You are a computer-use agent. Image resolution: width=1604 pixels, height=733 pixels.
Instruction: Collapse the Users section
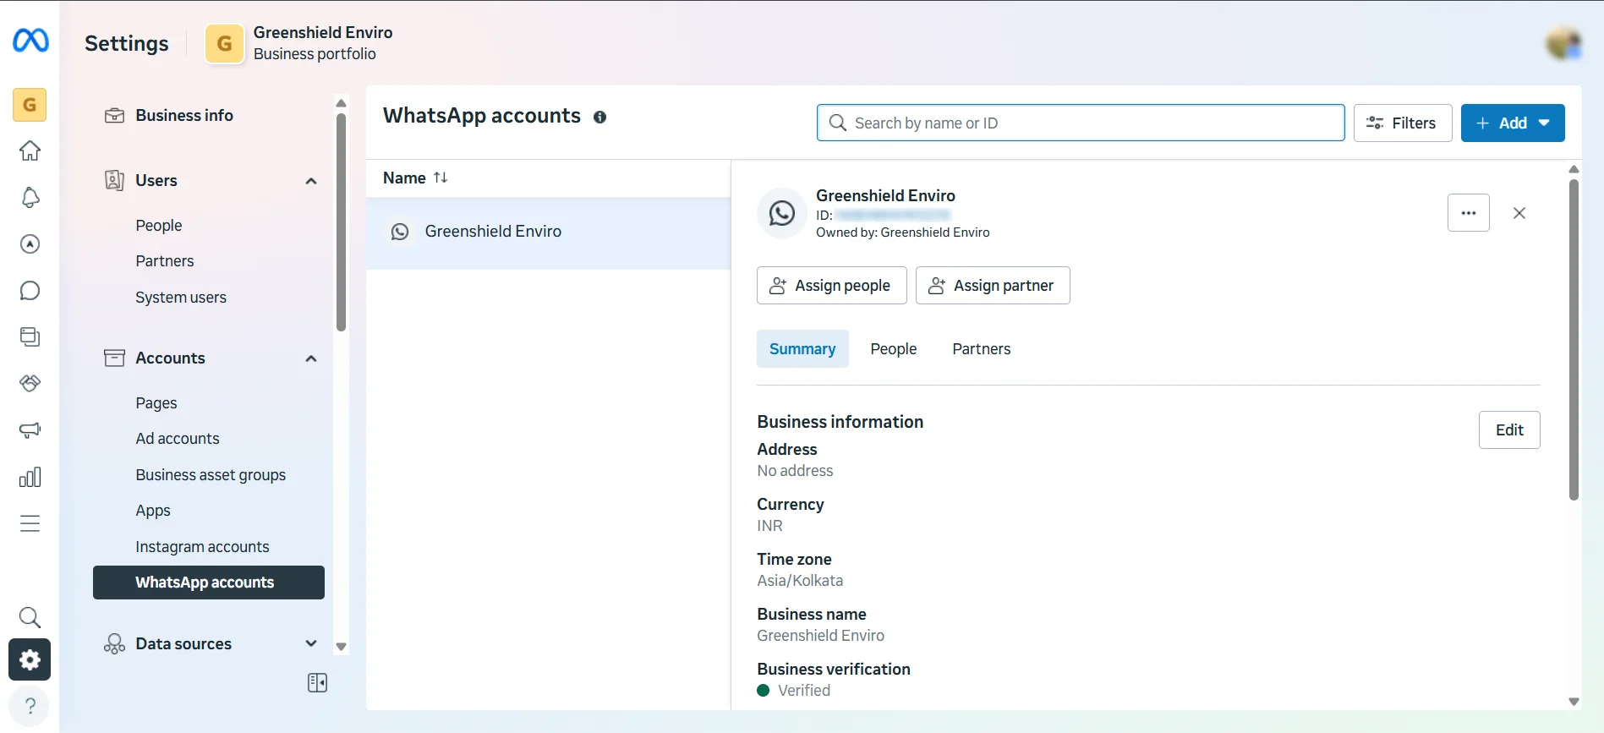pos(310,181)
